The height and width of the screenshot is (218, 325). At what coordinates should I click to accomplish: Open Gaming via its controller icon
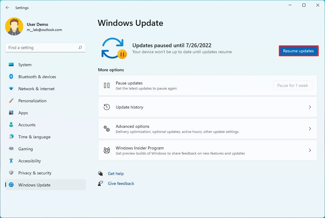point(11,149)
